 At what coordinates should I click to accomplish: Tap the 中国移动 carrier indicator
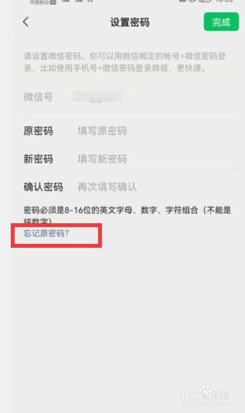[x=43, y=2]
